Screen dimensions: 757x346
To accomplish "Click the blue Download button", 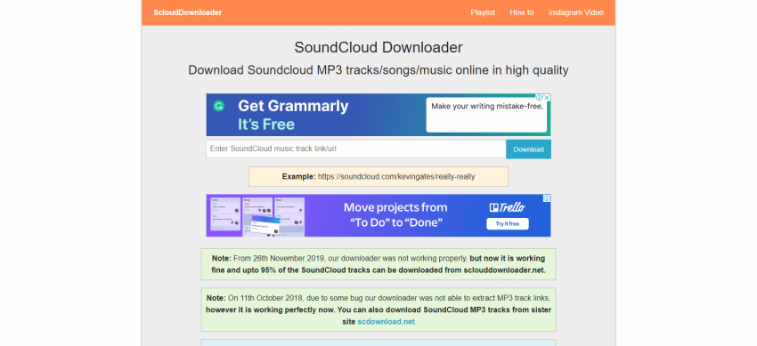I will (x=528, y=149).
